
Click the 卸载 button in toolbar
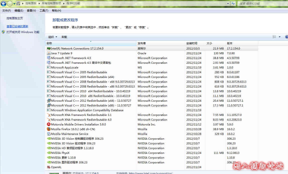click(x=64, y=37)
